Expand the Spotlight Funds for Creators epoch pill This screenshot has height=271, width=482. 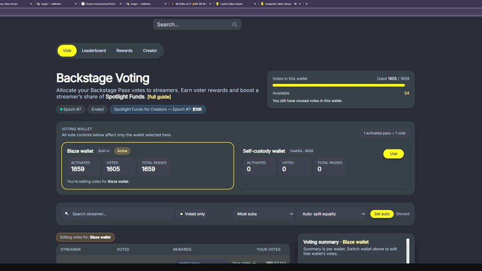pyautogui.click(x=158, y=109)
